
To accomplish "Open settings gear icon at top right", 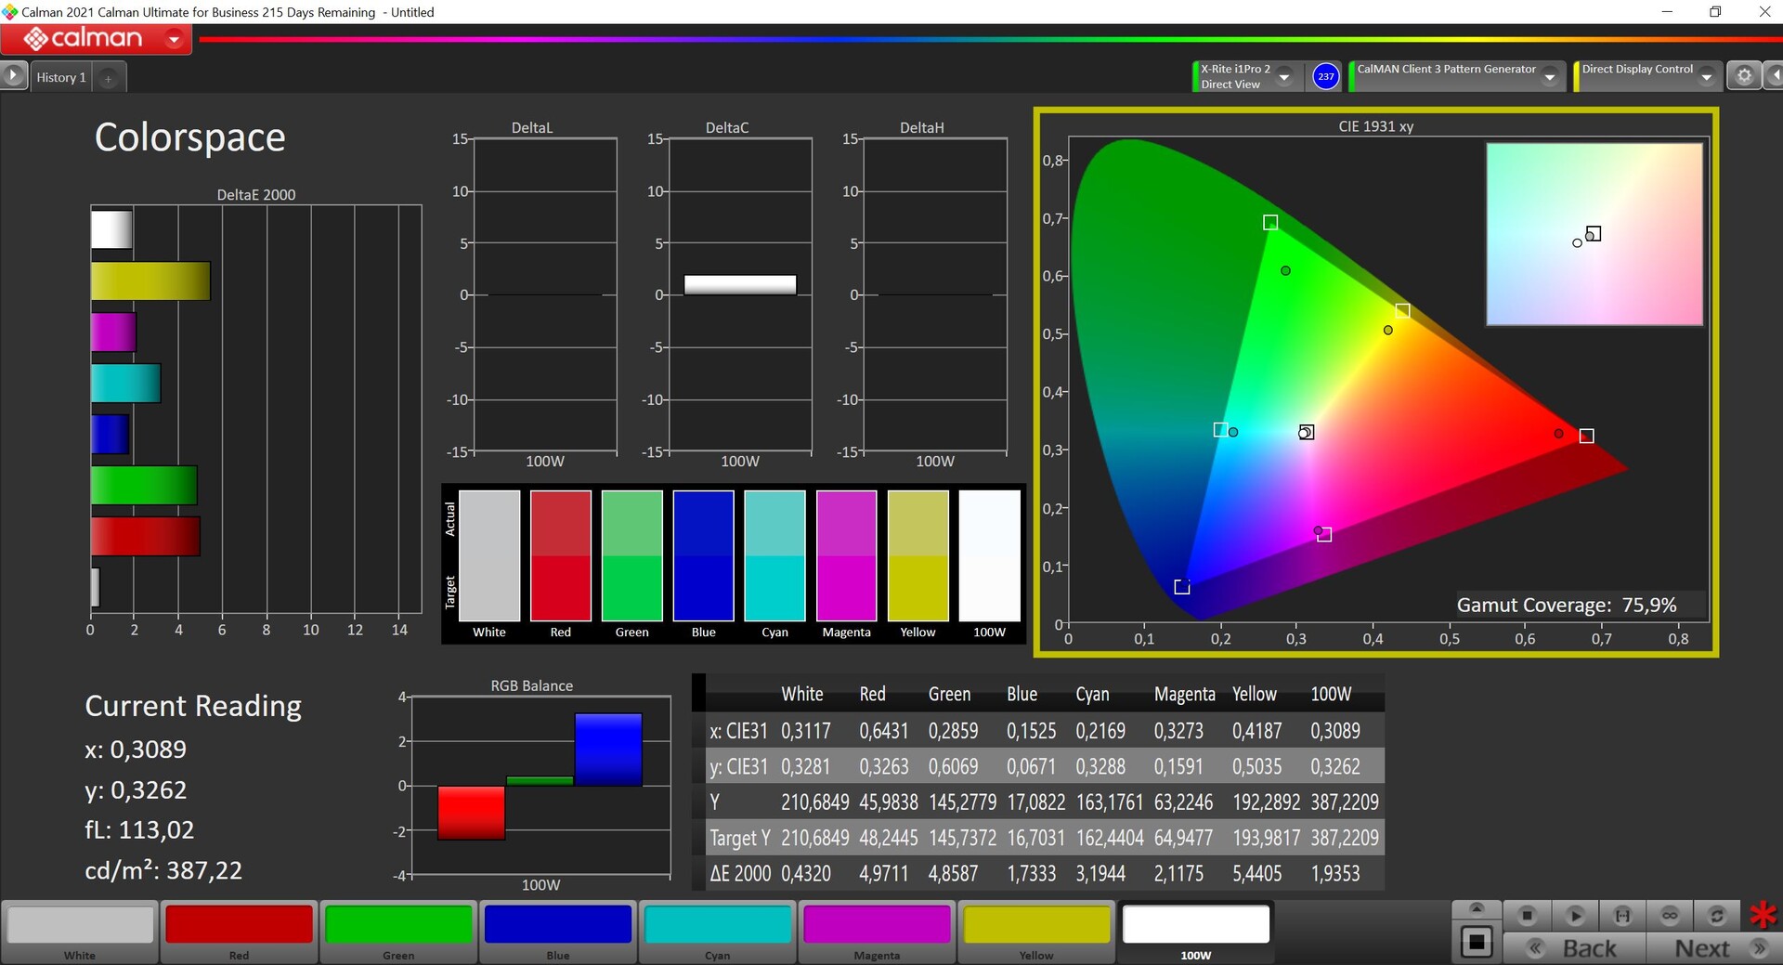I will tap(1744, 76).
